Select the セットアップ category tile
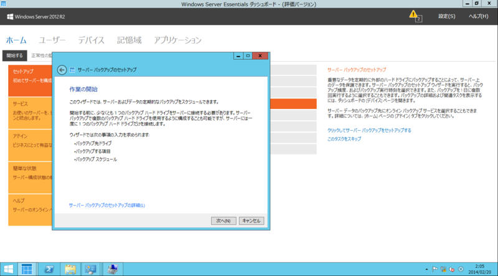Viewport: 498px width, 276px height. (30, 81)
